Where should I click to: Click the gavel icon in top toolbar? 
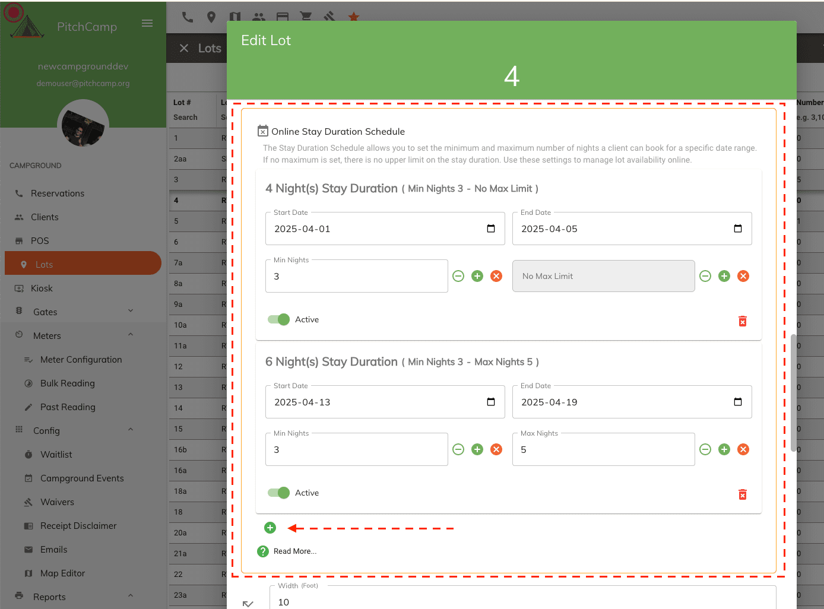[329, 17]
